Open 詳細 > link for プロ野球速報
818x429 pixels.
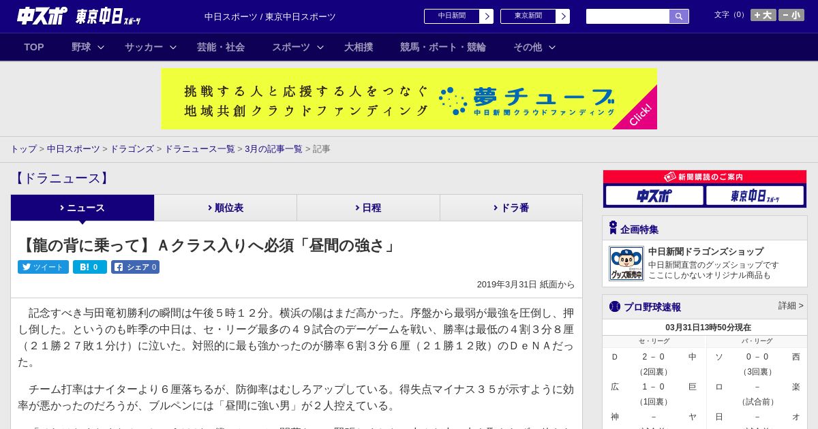791,306
